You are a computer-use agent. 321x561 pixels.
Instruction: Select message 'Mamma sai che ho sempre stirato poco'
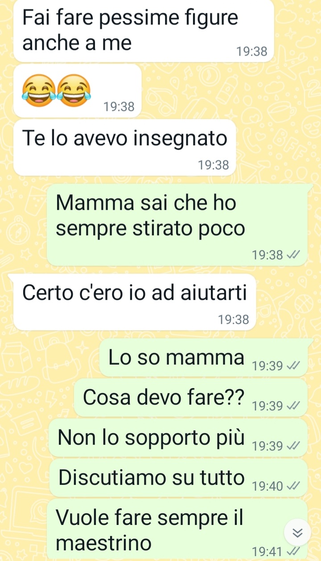(177, 225)
